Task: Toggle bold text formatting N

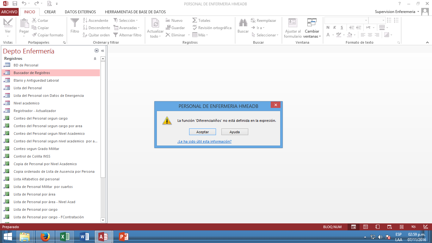Action: (x=328, y=28)
